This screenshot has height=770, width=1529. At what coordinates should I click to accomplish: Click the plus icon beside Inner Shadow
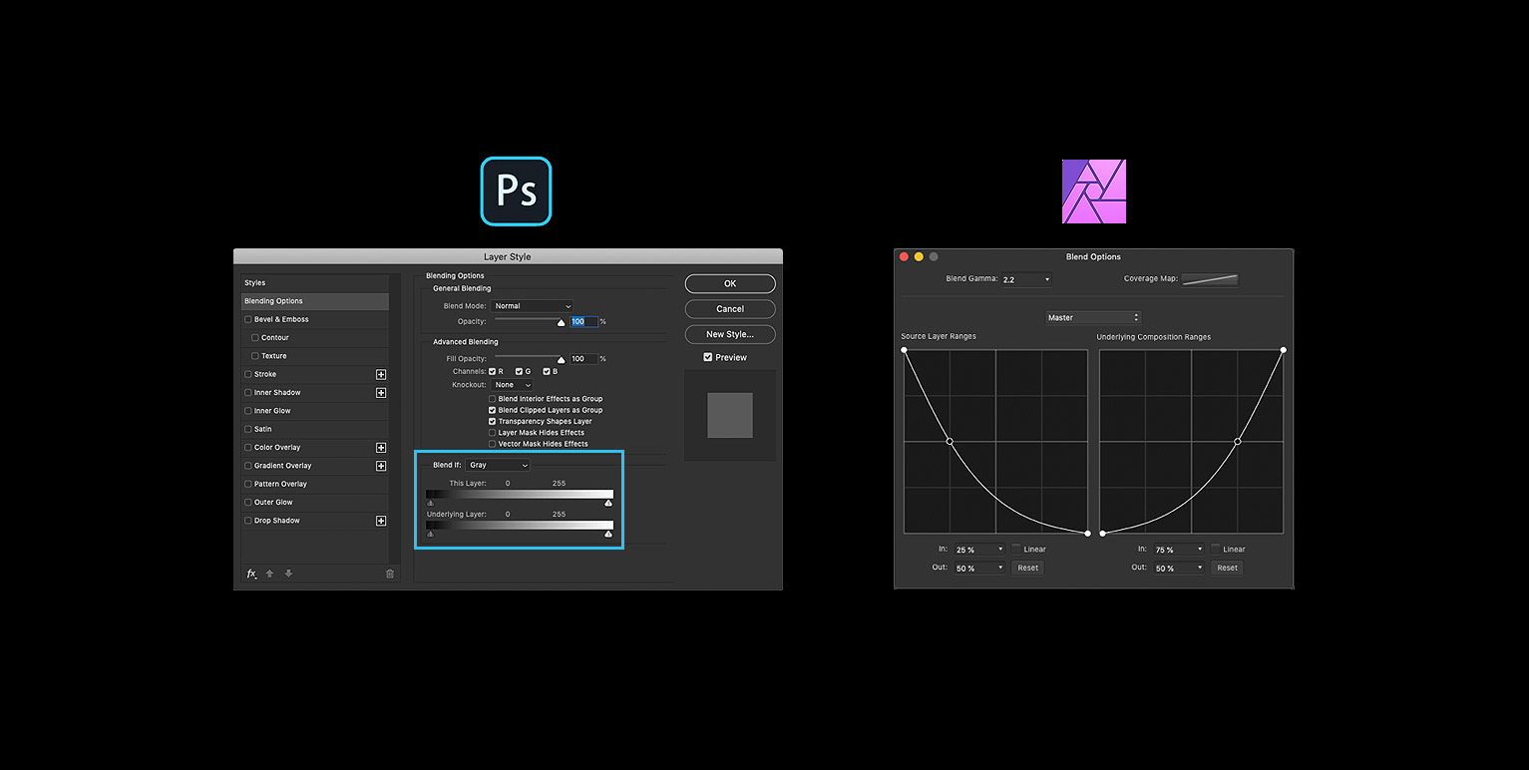click(381, 393)
